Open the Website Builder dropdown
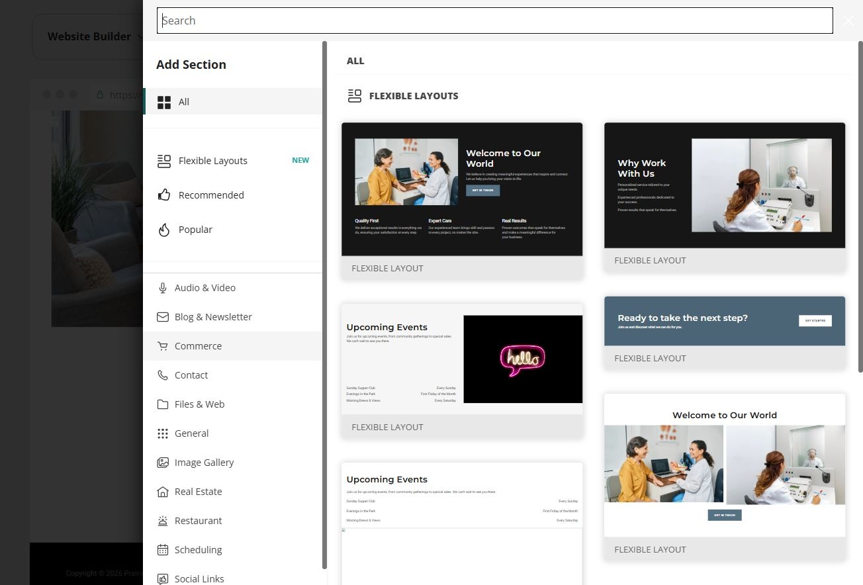 click(95, 36)
